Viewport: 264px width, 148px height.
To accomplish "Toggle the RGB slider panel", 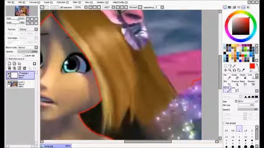I will (230, 7).
